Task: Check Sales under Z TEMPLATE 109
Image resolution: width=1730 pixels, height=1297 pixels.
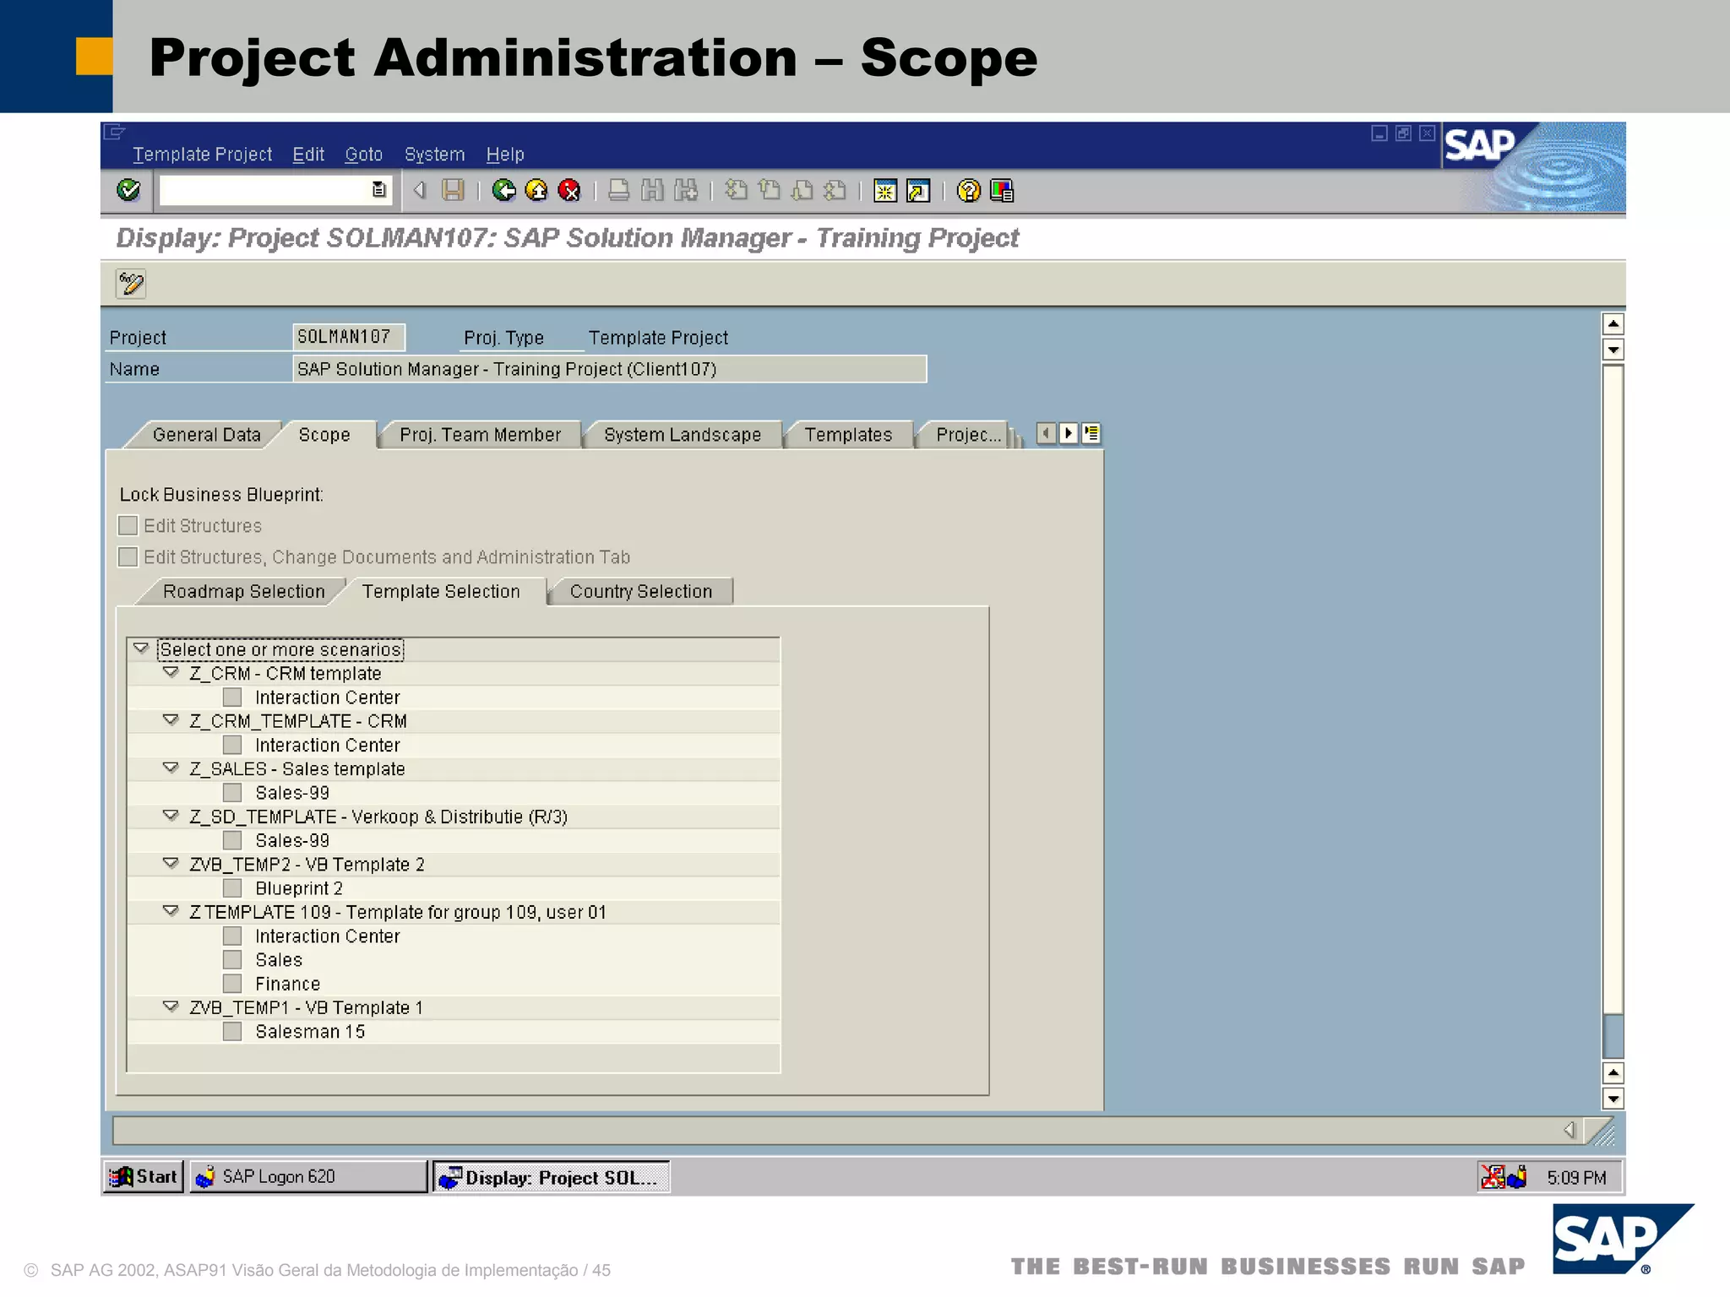Action: [232, 959]
